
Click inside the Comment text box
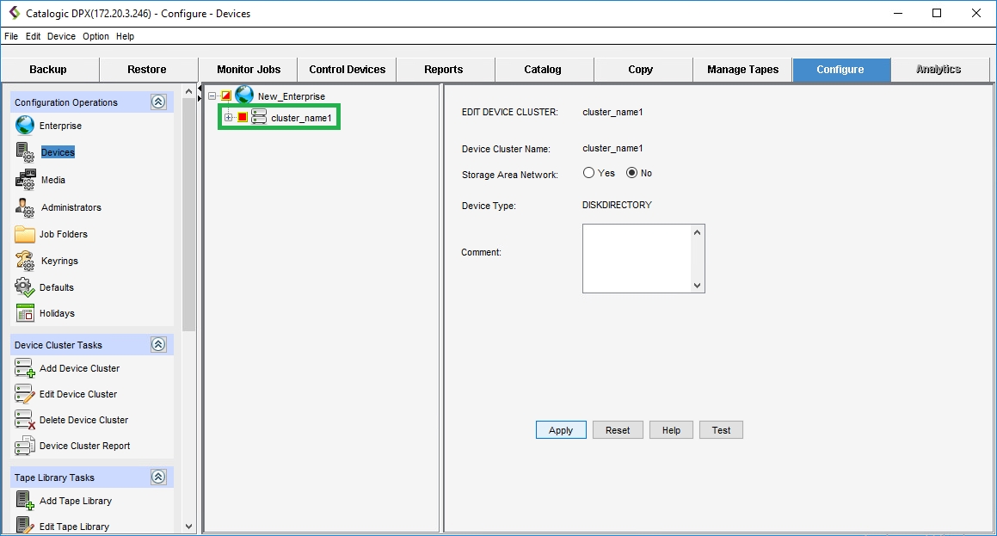point(637,258)
